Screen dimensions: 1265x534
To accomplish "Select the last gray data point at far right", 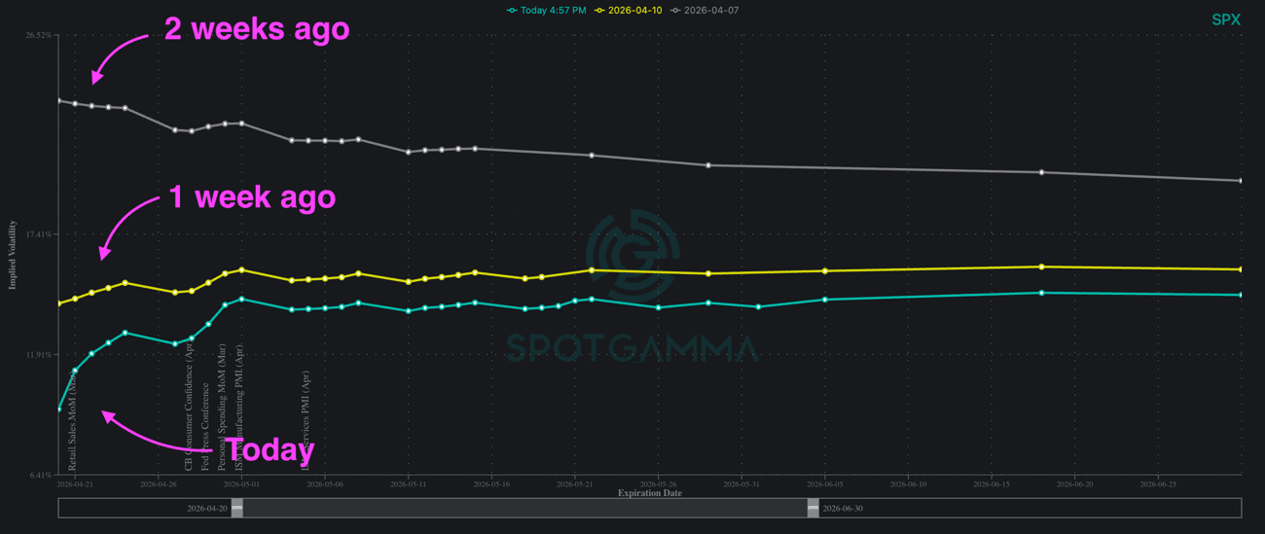I will [1241, 181].
